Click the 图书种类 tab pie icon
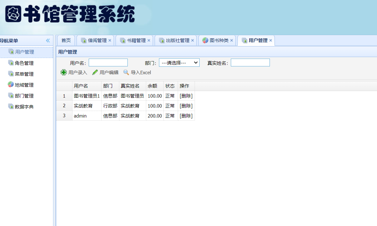 [205, 41]
